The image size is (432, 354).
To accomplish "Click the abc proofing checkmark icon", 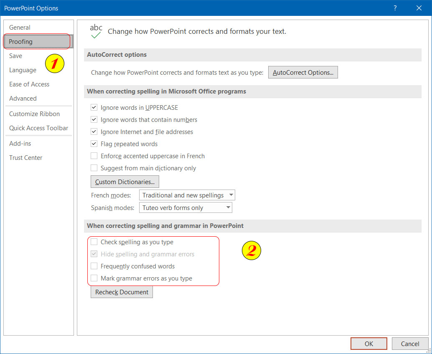I will pyautogui.click(x=96, y=32).
